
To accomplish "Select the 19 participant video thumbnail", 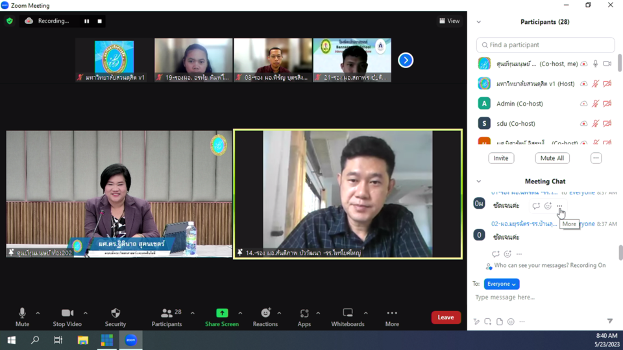I will (193, 60).
